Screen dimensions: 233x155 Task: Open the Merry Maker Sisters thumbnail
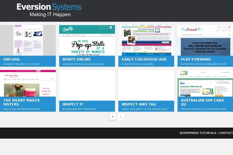click(x=28, y=83)
